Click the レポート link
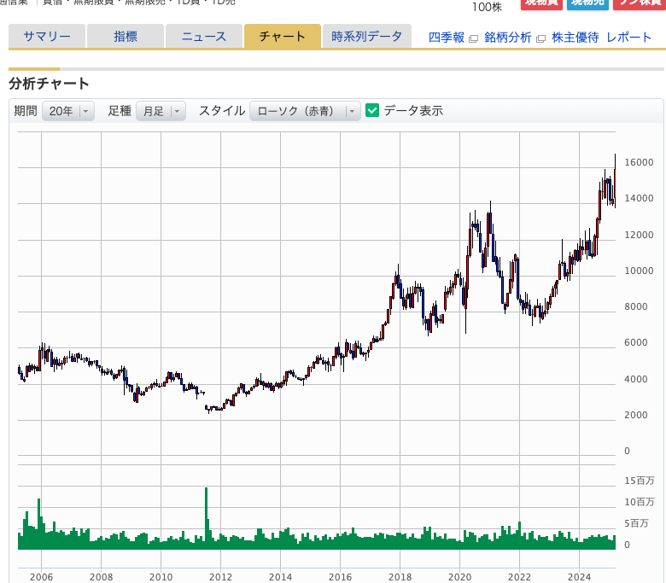 coord(628,38)
